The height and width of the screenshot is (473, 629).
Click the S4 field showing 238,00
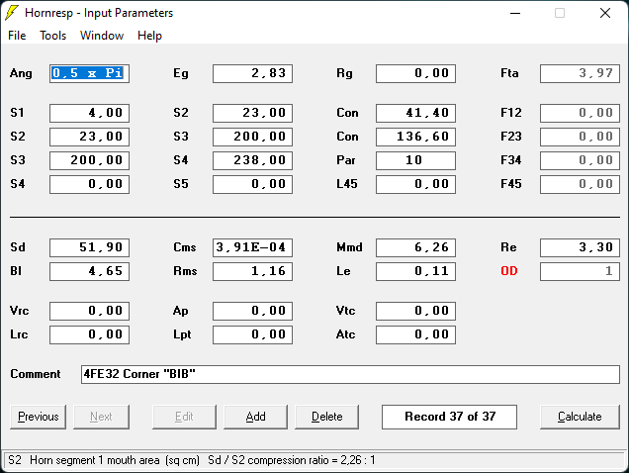253,160
